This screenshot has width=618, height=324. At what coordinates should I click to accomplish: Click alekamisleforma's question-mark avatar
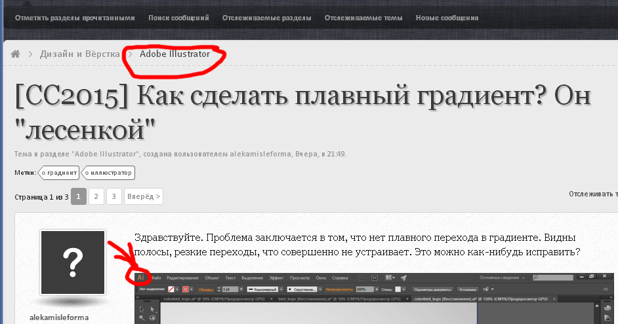coord(73,262)
